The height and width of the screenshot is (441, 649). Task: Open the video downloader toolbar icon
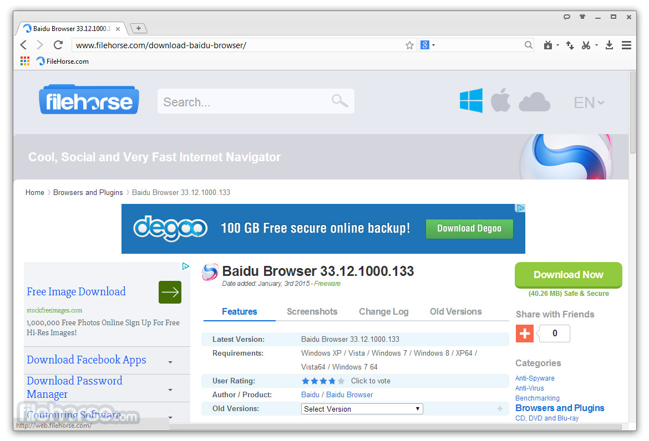pos(548,45)
